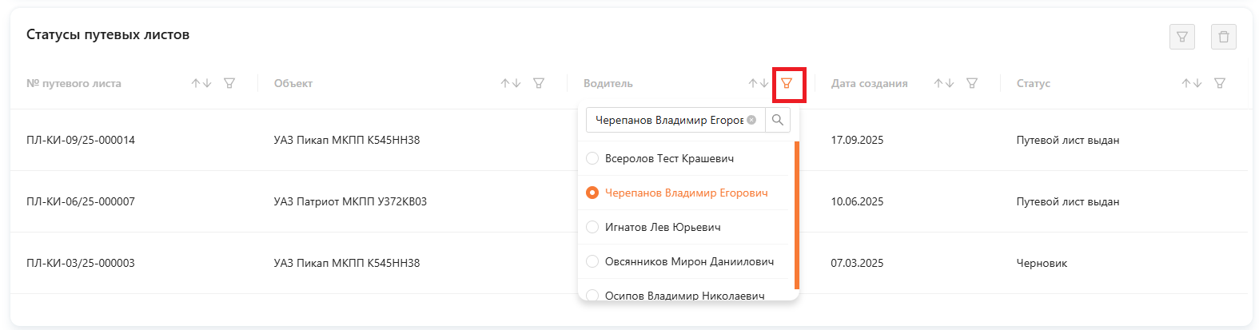Image resolution: width=1259 pixels, height=330 pixels.
Task: Click the driver search input field
Action: (x=667, y=120)
